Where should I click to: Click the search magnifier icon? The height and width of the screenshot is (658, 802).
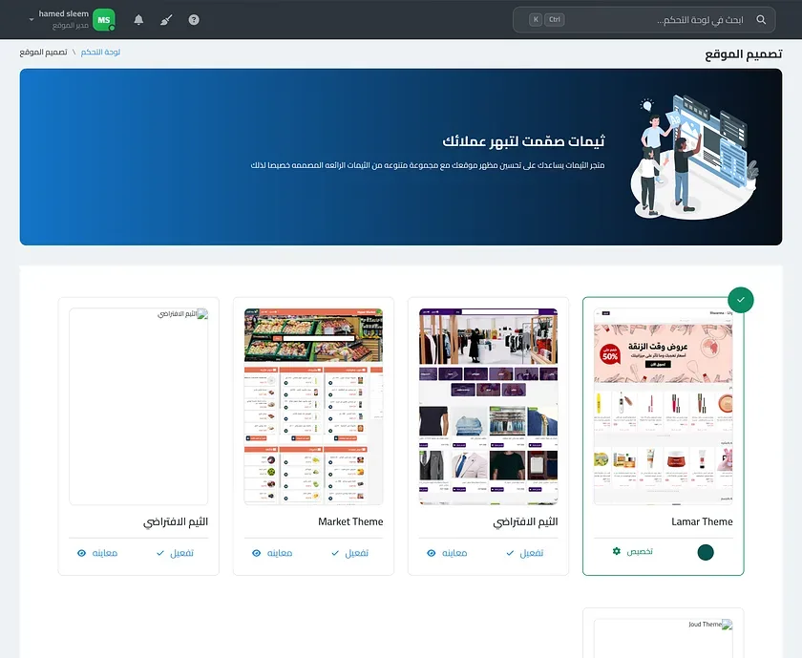[761, 19]
